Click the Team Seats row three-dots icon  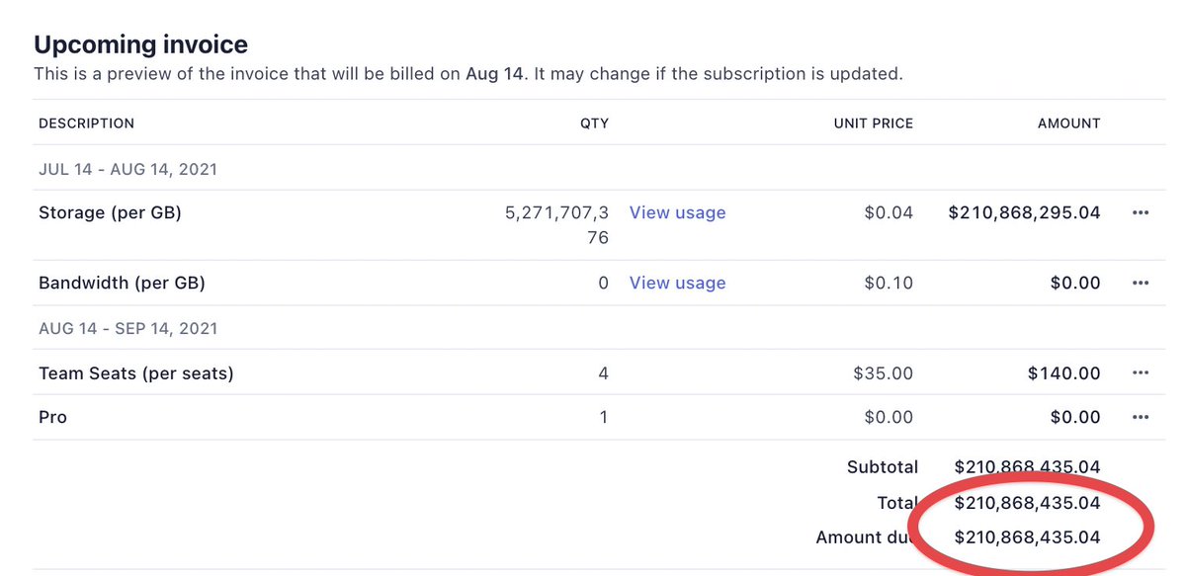(x=1141, y=373)
